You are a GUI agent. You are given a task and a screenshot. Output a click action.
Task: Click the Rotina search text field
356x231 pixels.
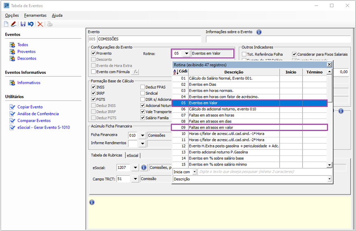(265, 172)
